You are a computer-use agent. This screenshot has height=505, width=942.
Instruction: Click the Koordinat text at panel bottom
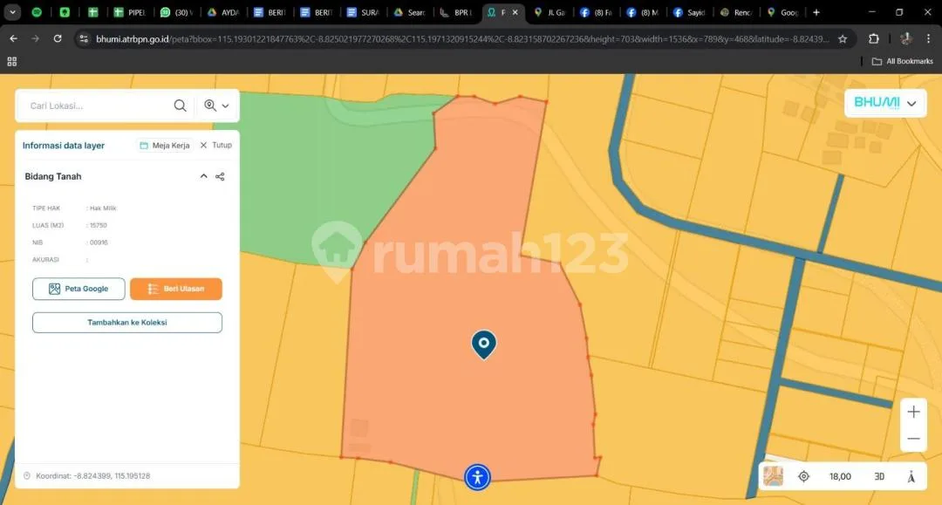click(x=92, y=475)
